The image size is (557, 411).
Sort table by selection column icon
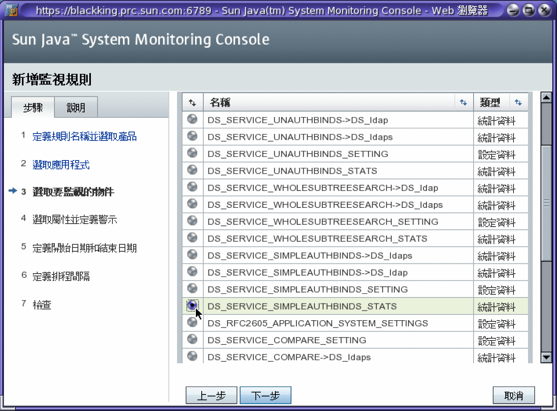point(192,103)
